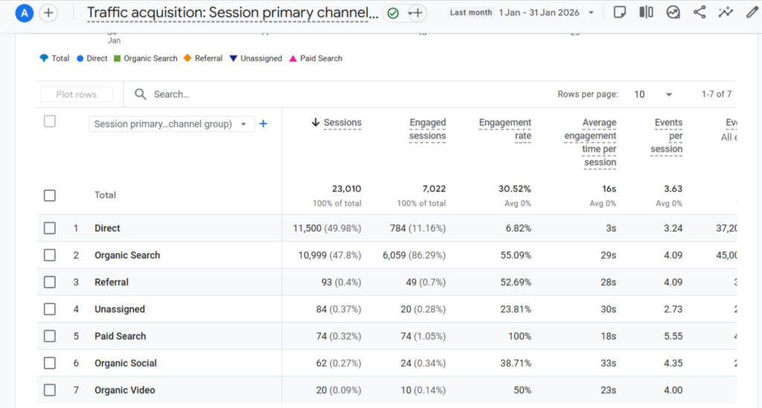Tick the checkbox for the Direct row
This screenshot has width=762, height=408.
[x=49, y=228]
